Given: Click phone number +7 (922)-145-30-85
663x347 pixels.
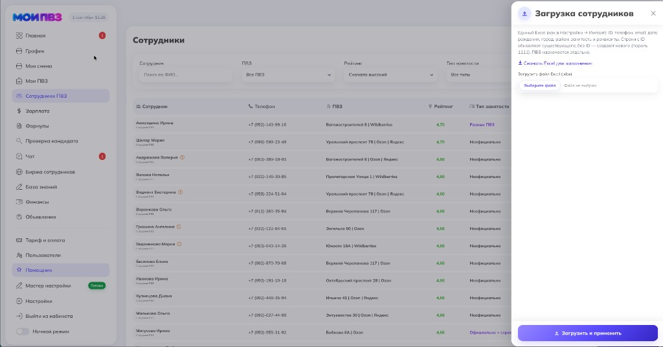Looking at the screenshot, I should [267, 177].
